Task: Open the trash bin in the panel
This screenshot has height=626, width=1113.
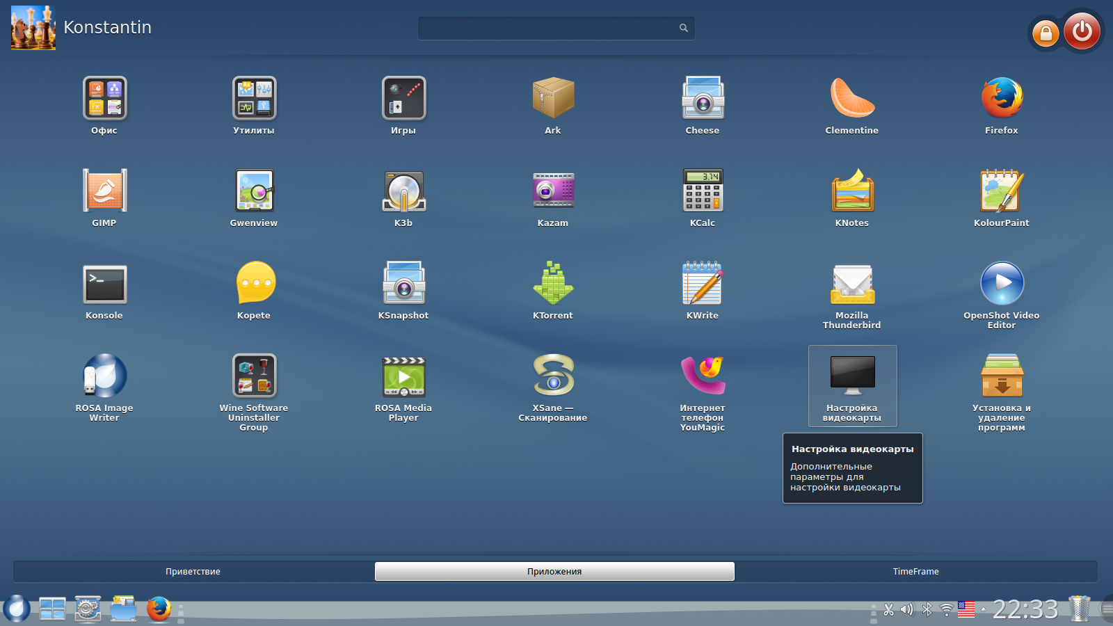Action: [1080, 609]
